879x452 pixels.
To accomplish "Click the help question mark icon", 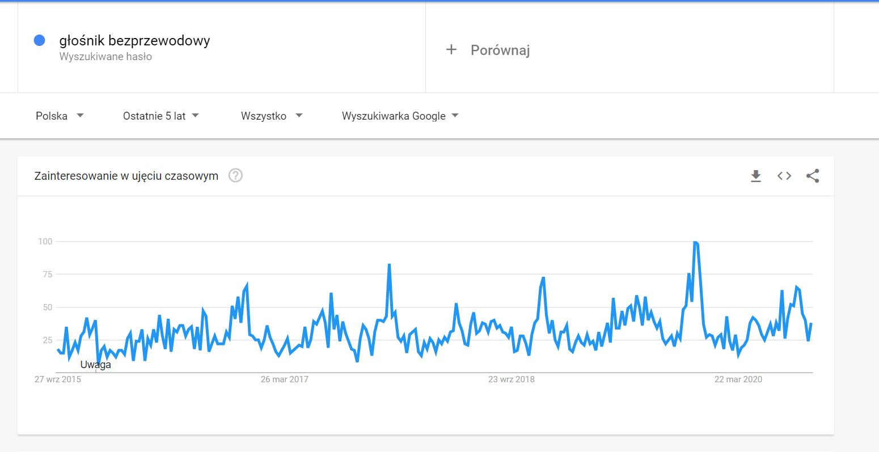I will 235,176.
